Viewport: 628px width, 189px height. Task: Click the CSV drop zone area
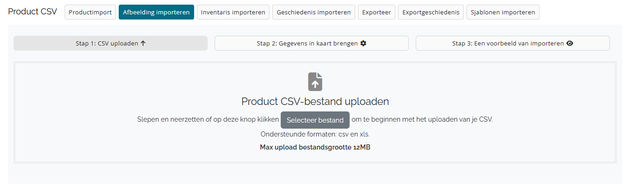(315, 112)
